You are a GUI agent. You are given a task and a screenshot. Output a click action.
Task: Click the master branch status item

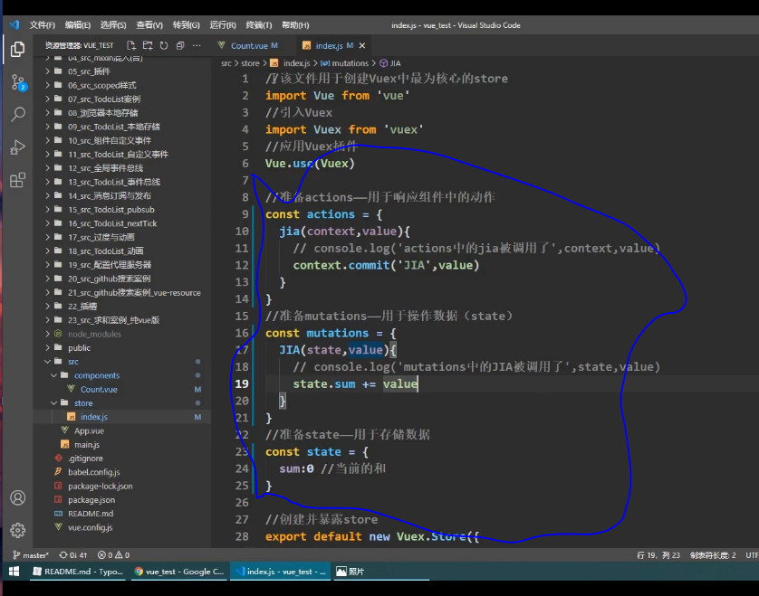(x=31, y=555)
